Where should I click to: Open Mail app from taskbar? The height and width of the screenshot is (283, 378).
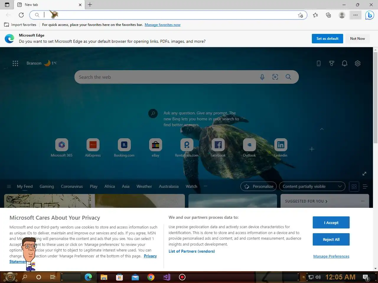(135, 277)
